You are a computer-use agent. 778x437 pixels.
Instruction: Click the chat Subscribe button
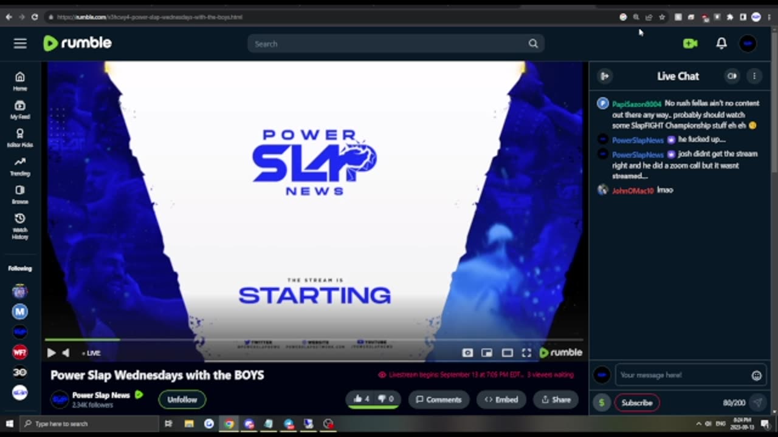point(636,402)
